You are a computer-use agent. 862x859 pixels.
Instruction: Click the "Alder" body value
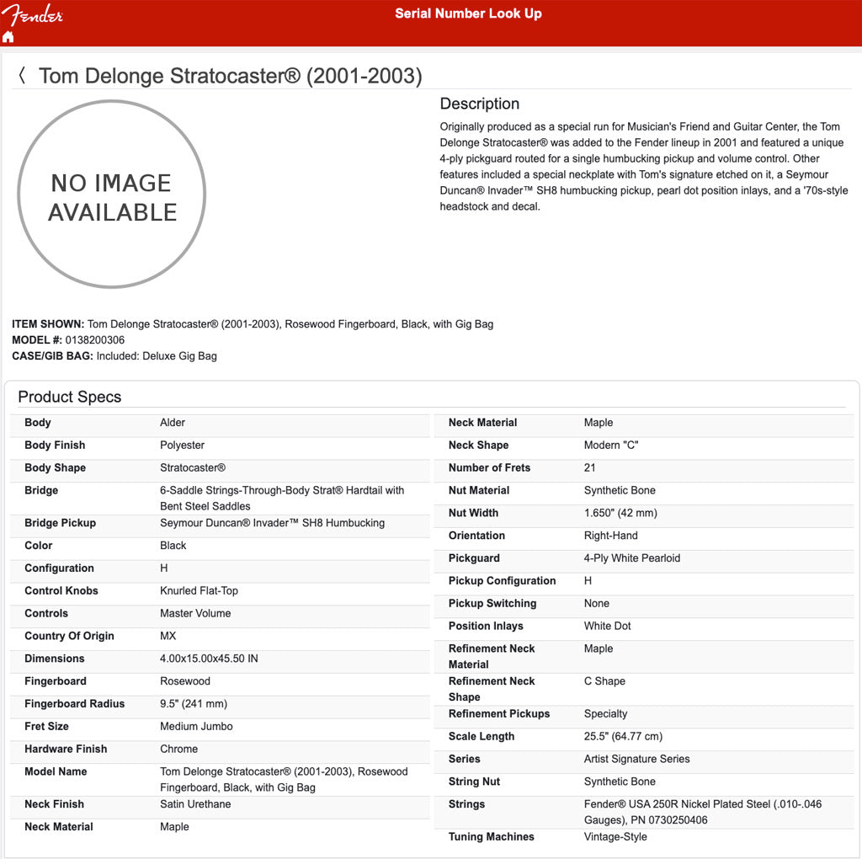[173, 423]
